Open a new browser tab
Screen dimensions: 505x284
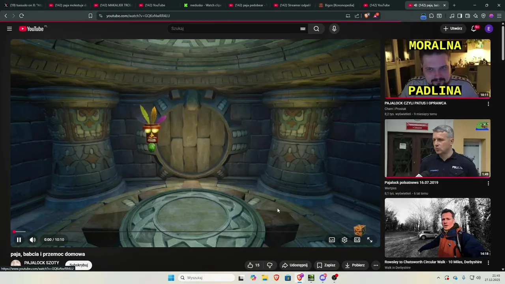(x=454, y=5)
